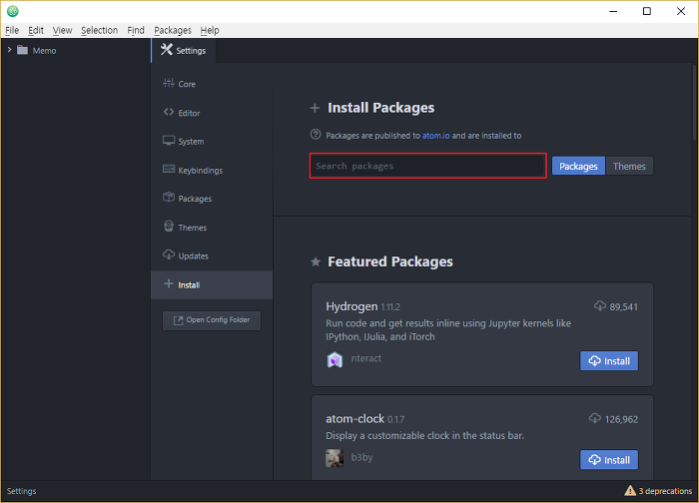The width and height of the screenshot is (699, 503).
Task: Click the Open Config Folder link icon
Action: (179, 320)
